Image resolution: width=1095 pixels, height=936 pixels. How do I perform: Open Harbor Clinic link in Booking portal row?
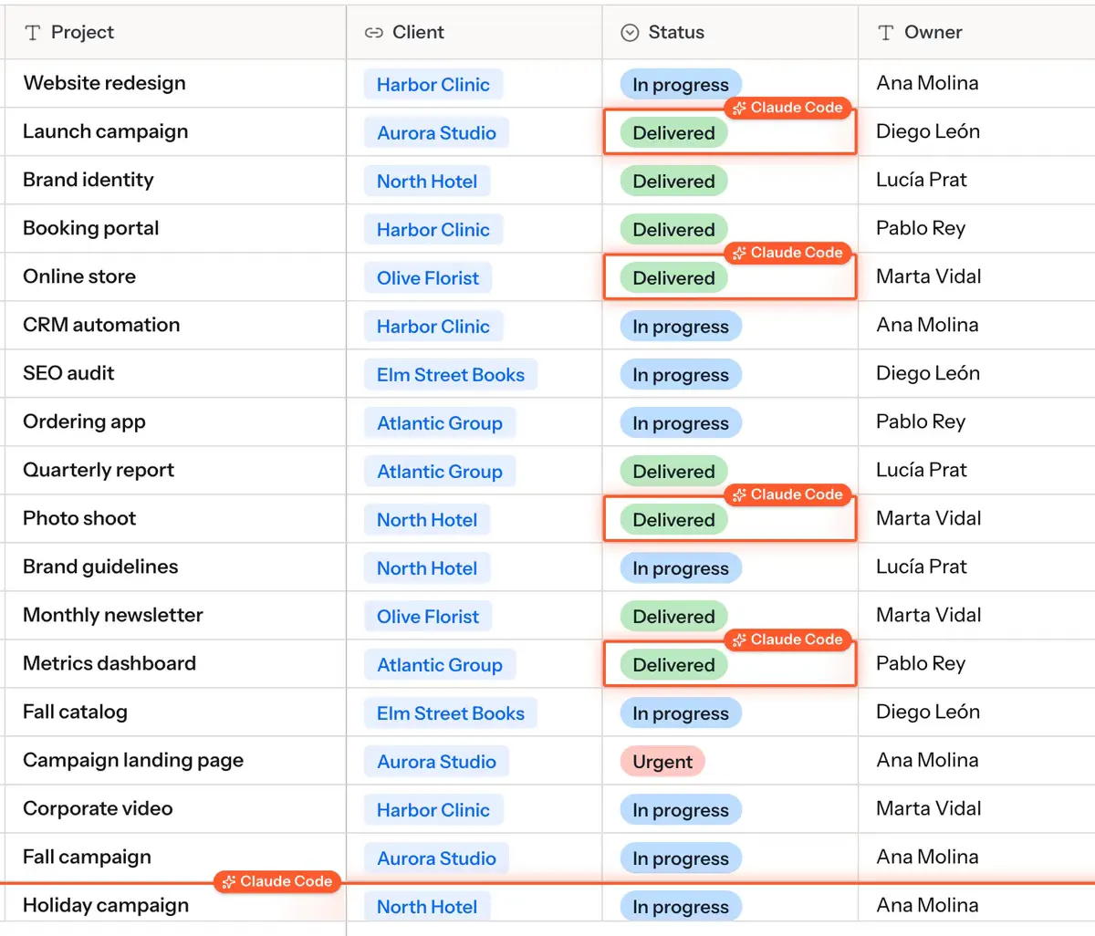click(x=433, y=230)
